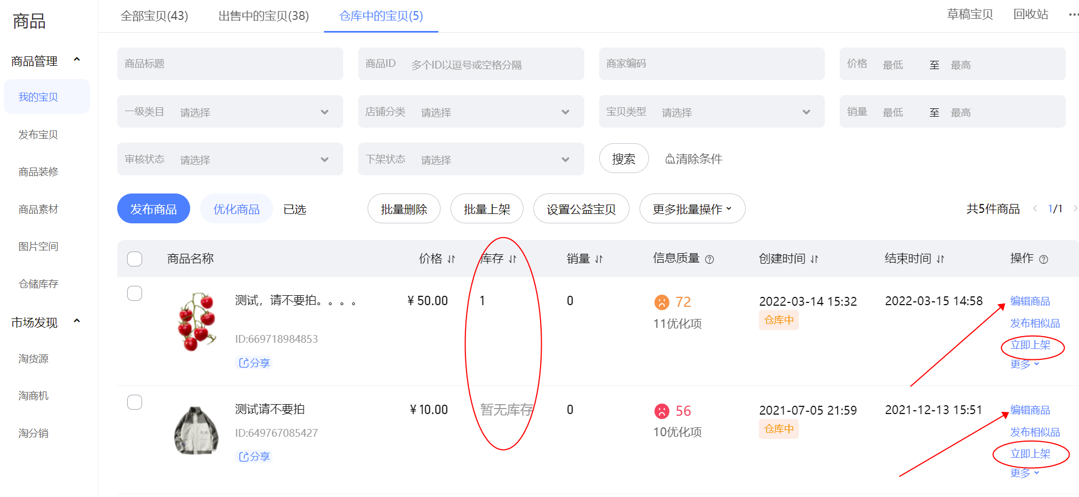Sort product table by 销量 sort icon

click(599, 259)
